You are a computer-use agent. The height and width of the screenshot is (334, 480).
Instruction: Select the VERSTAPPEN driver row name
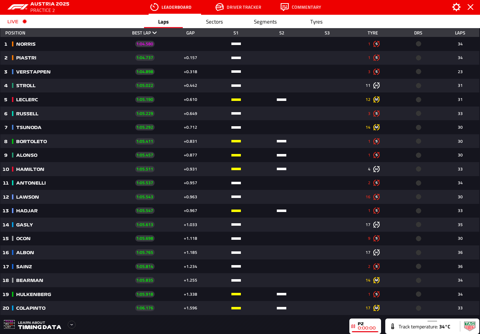point(33,72)
